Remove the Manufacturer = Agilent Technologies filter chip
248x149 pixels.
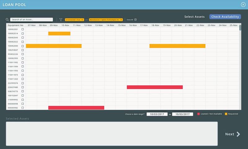(x=121, y=20)
